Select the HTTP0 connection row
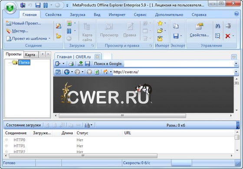 pyautogui.click(x=119, y=140)
